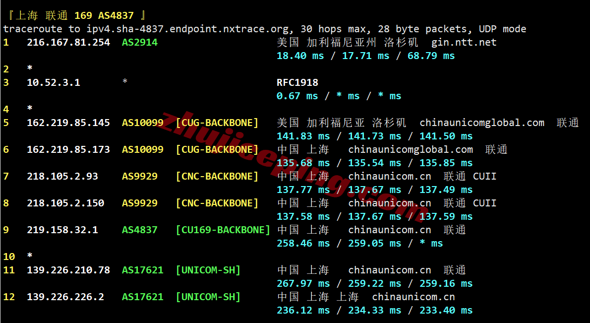The width and height of the screenshot is (590, 323).
Task: Click latency 258.46 ms
Action: (x=303, y=244)
